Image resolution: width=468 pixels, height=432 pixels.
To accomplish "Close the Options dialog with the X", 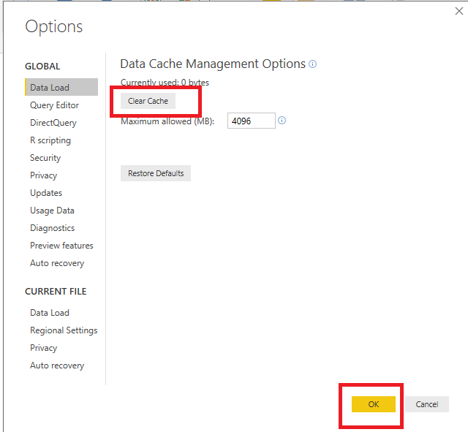I will click(458, 10).
